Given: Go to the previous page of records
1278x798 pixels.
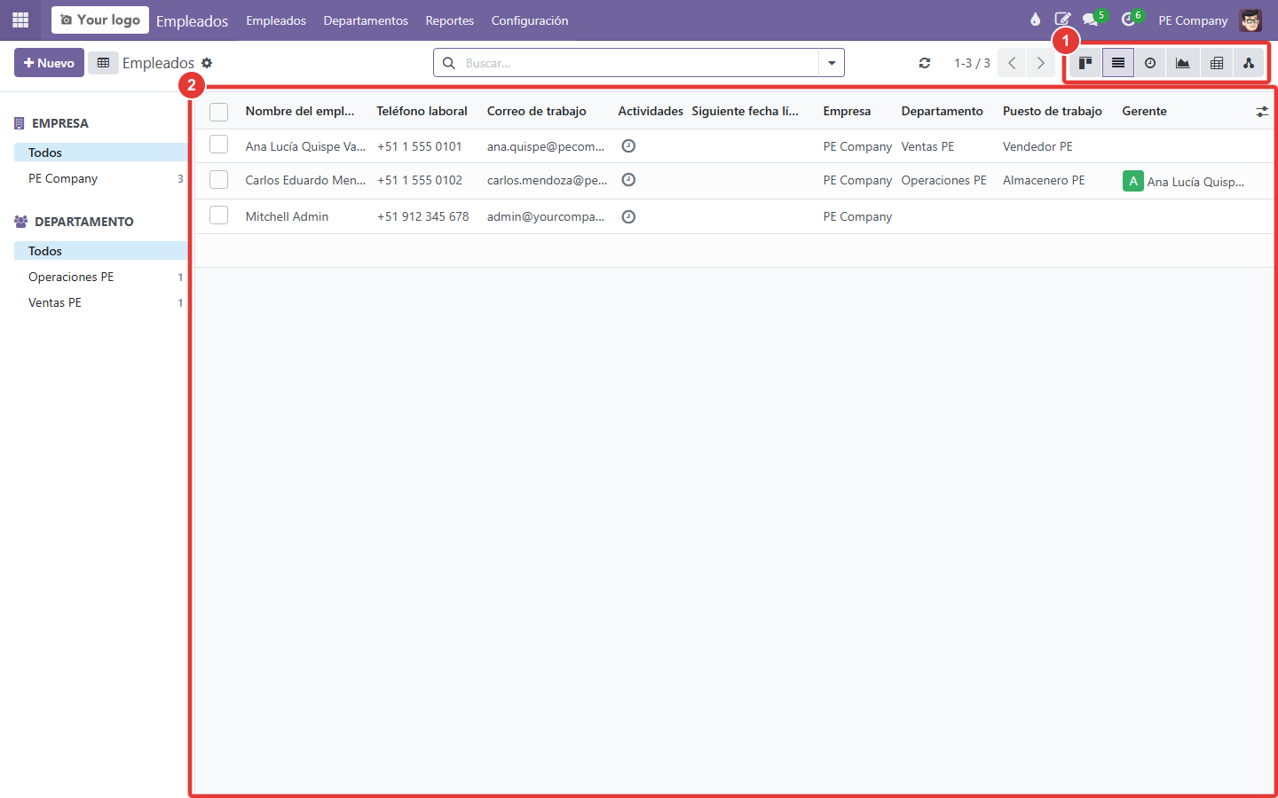Looking at the screenshot, I should click(1012, 63).
